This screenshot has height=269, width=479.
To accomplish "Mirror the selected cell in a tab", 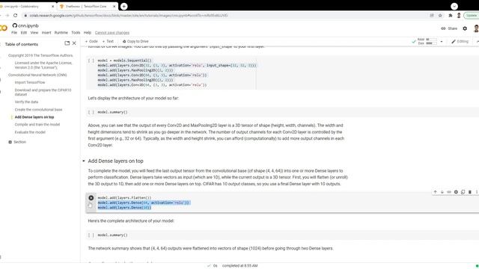I will pyautogui.click(x=463, y=192).
